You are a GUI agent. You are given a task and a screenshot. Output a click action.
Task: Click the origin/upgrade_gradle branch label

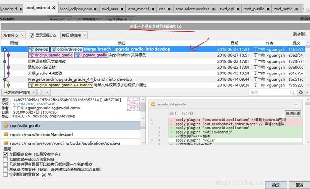pyautogui.click(x=51, y=55)
